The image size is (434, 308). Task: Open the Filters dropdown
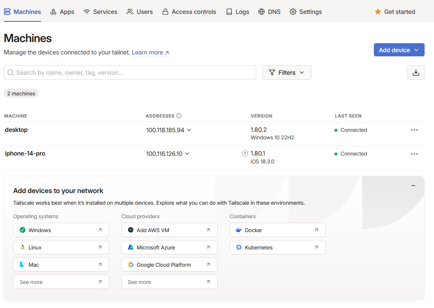pos(287,72)
